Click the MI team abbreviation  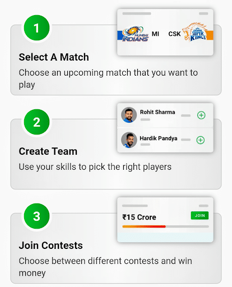coord(155,34)
